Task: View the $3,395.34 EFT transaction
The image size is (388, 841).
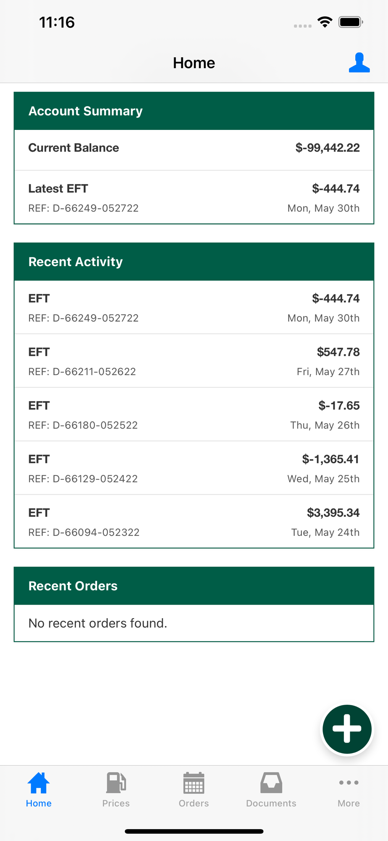Action: 194,522
